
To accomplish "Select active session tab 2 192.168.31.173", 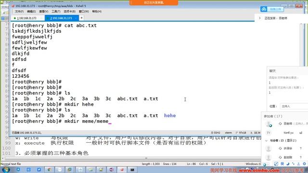I will coord(61,18).
